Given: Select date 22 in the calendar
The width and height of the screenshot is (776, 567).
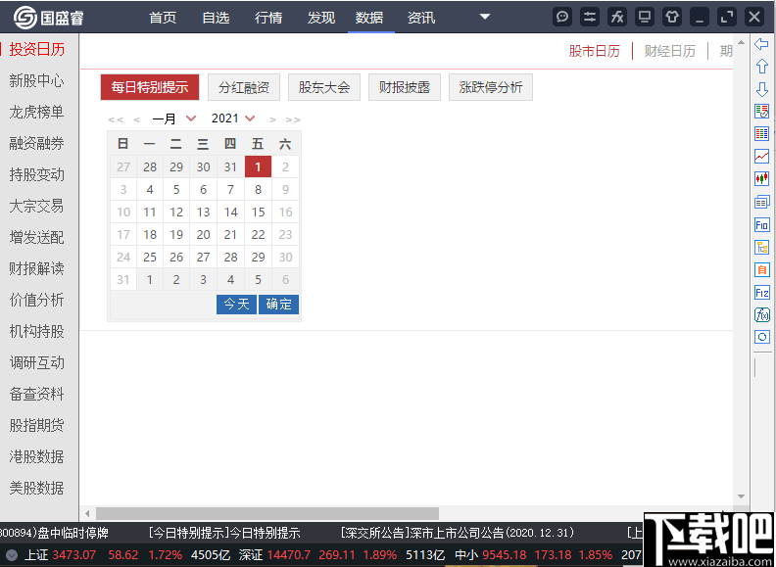Looking at the screenshot, I should [258, 234].
